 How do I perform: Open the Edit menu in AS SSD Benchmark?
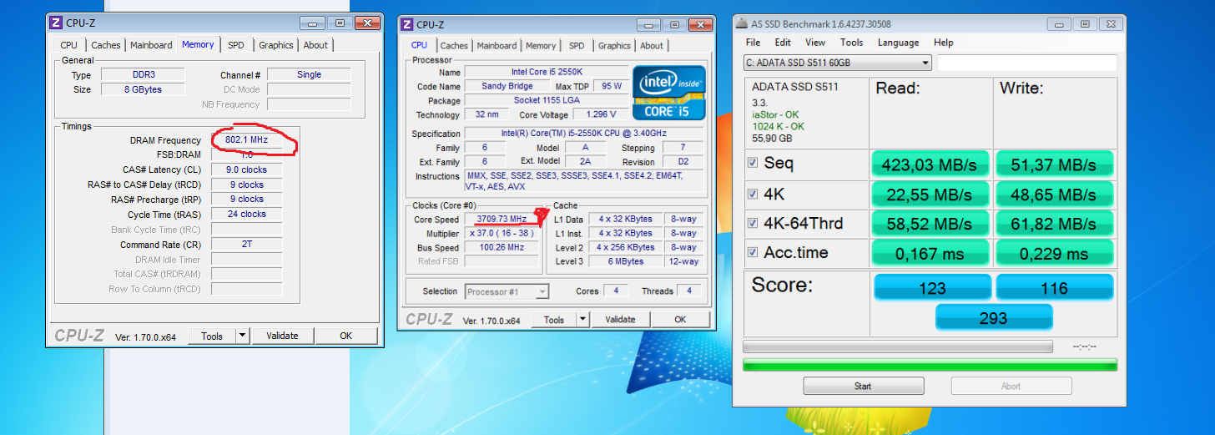point(783,43)
